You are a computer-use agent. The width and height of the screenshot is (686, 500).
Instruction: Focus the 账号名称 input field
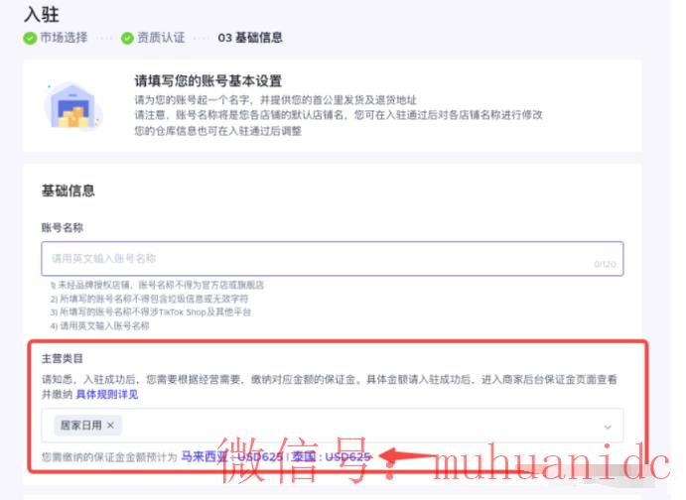pos(333,259)
